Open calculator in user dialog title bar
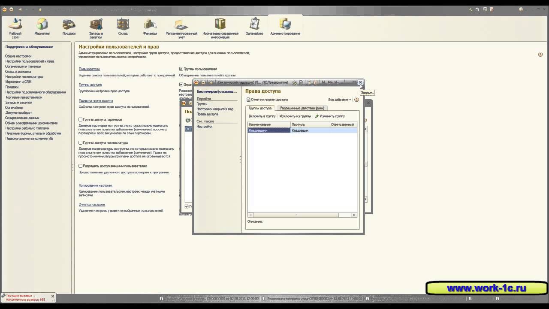 [x=308, y=82]
